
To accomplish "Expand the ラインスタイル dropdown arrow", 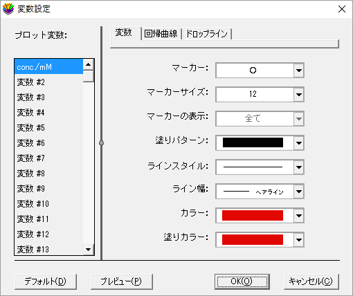I will coord(299,167).
